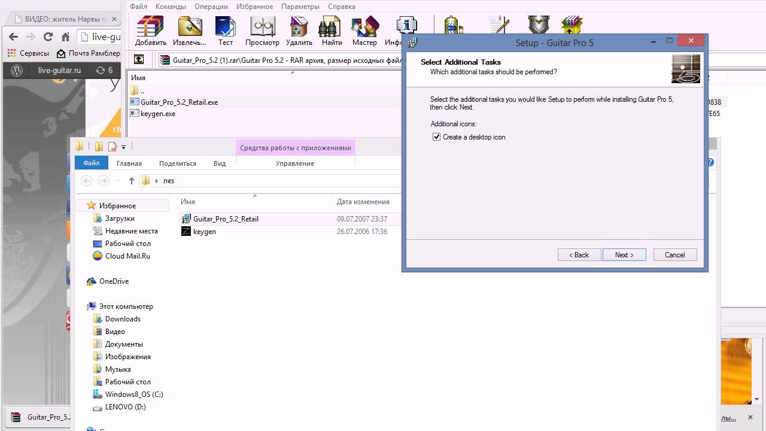Click Explorer's back navigation arrow
The height and width of the screenshot is (431, 766).
[87, 181]
